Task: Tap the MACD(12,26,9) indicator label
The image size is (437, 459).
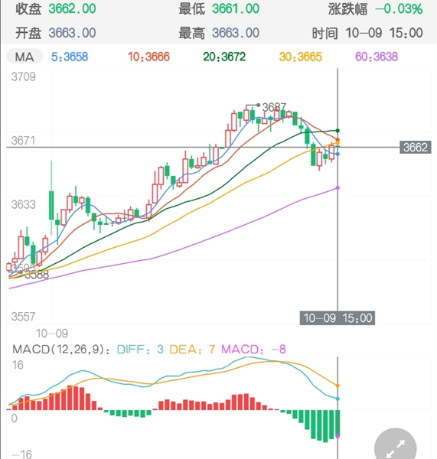Action: tap(61, 350)
